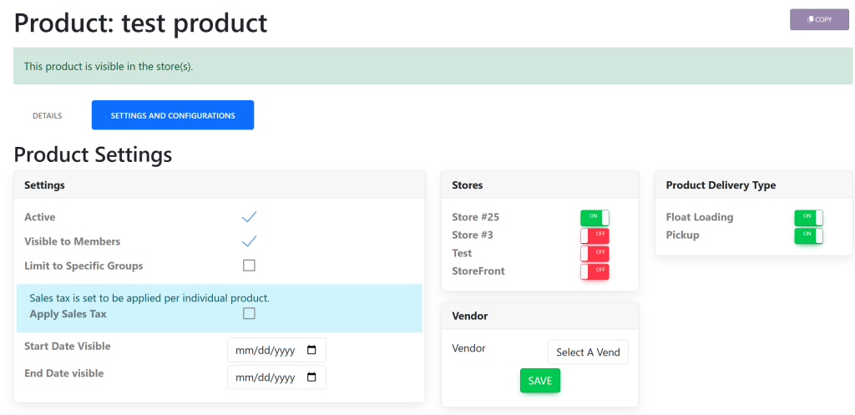This screenshot has width=855, height=415.
Task: Click the product visible notification banner
Action: click(432, 66)
